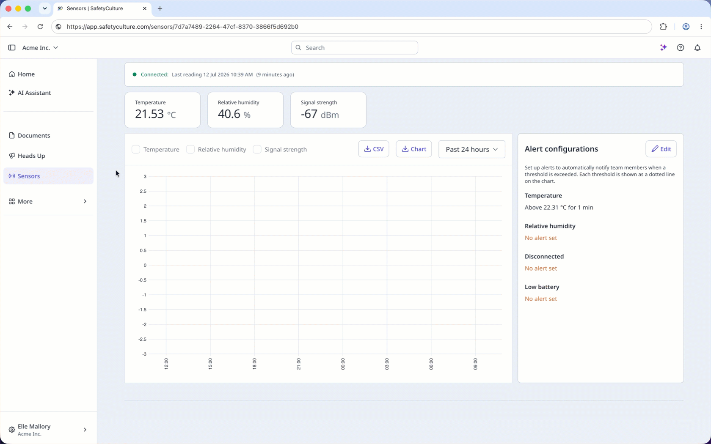This screenshot has width=711, height=444.
Task: Click the Relative humidity 40.6 % card
Action: coord(245,110)
